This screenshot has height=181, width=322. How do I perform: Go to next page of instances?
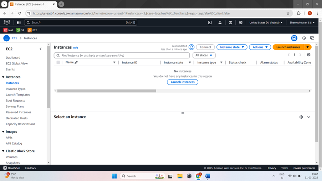(x=300, y=55)
